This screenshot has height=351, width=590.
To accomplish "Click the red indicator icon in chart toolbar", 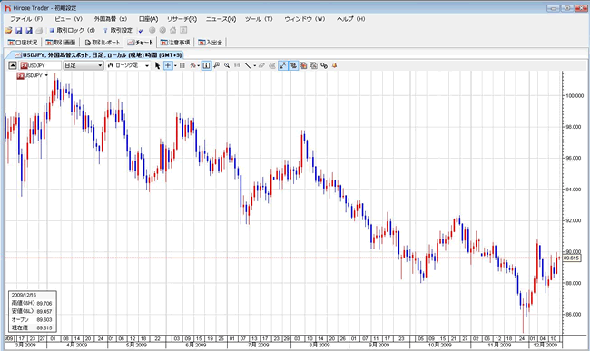I will (x=192, y=65).
